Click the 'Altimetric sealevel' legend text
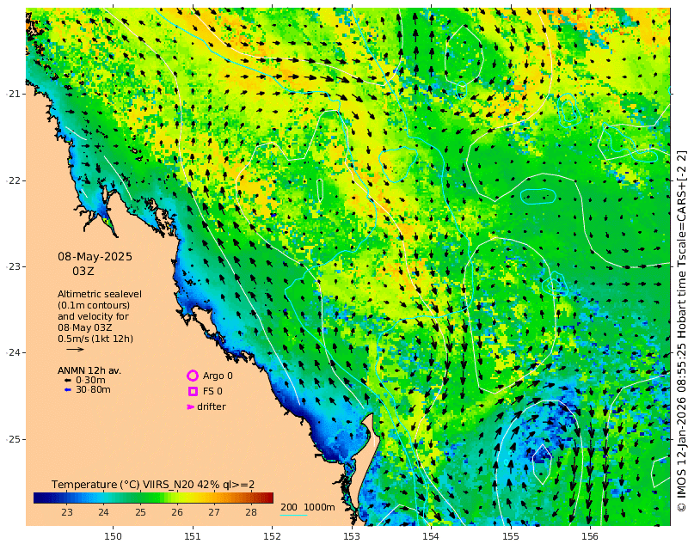The image size is (688, 550). point(100,294)
